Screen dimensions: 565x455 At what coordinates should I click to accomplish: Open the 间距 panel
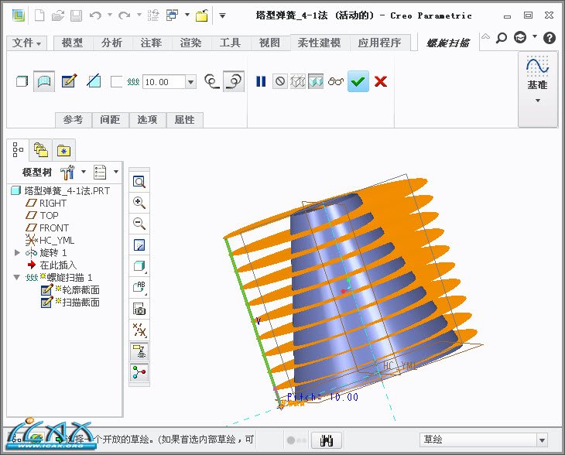point(110,120)
